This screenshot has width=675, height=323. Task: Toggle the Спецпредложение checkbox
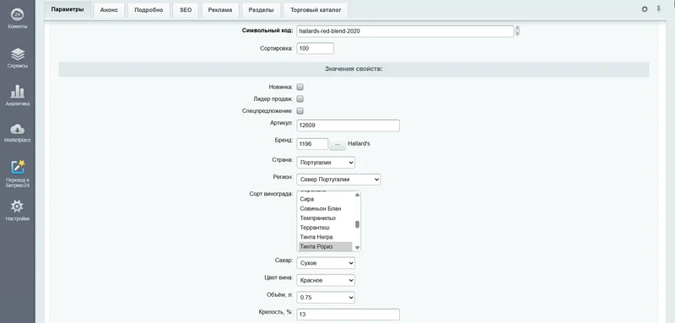tap(300, 111)
